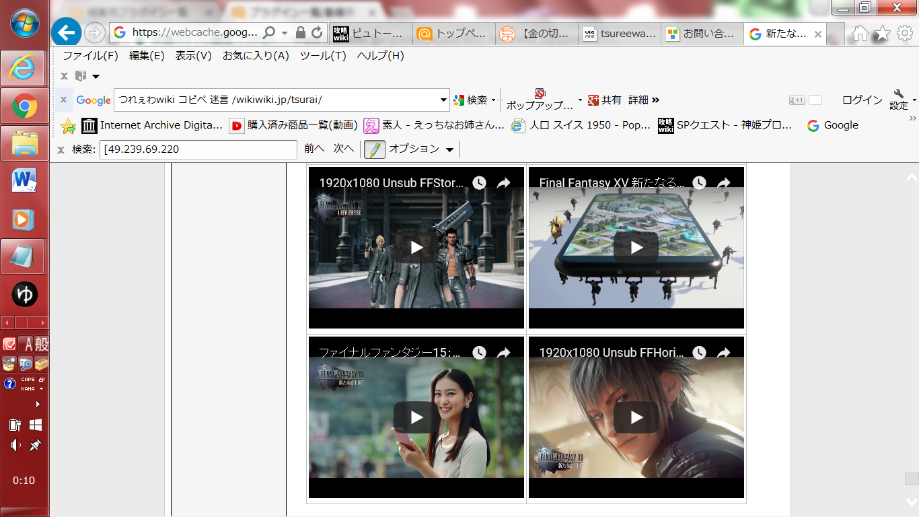
Task: Open dropdown arrow next to 検索 button
Action: [493, 100]
